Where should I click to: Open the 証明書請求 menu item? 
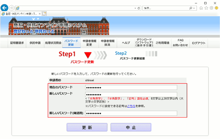point(17,43)
